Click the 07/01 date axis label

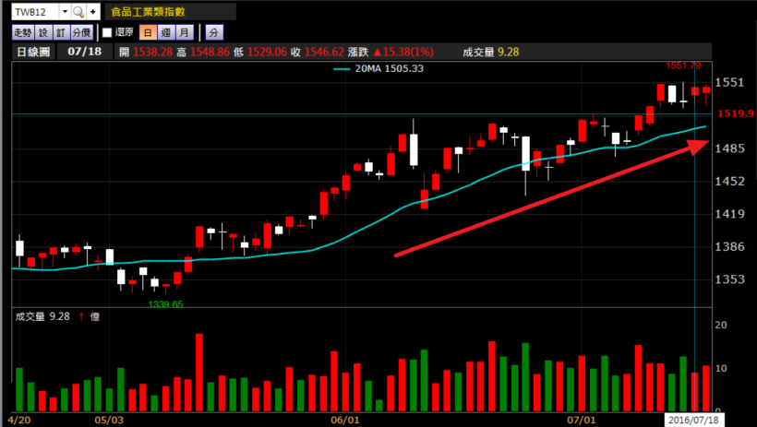click(x=581, y=420)
